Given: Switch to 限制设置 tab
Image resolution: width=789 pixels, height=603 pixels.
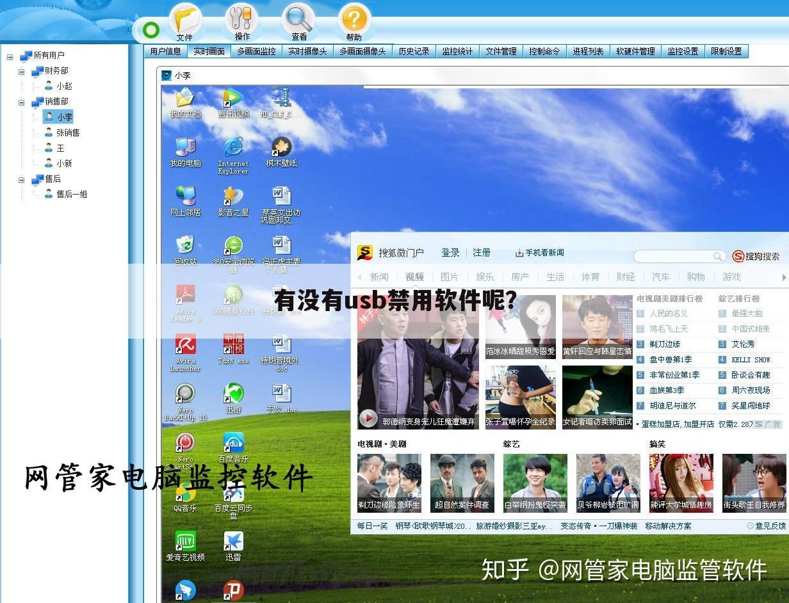Looking at the screenshot, I should [726, 51].
